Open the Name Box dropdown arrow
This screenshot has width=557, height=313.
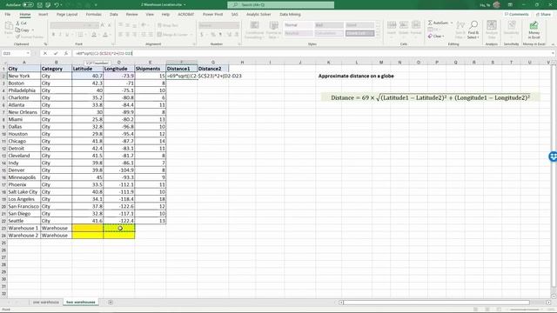(28, 53)
